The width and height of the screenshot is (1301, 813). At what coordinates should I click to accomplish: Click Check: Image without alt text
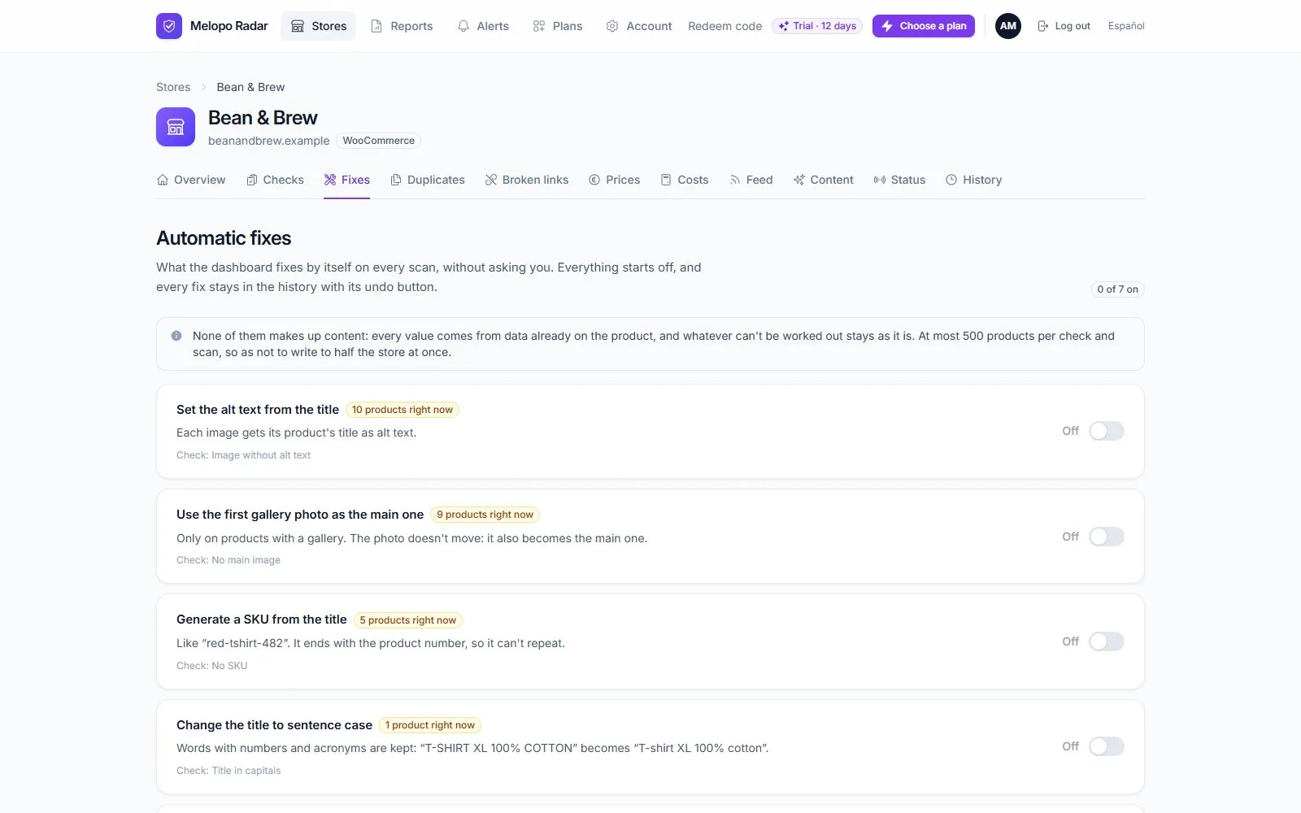pyautogui.click(x=243, y=455)
